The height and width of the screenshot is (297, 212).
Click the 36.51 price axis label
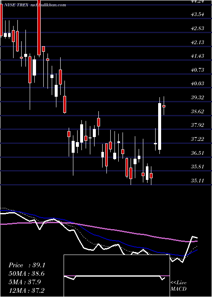(x=198, y=153)
